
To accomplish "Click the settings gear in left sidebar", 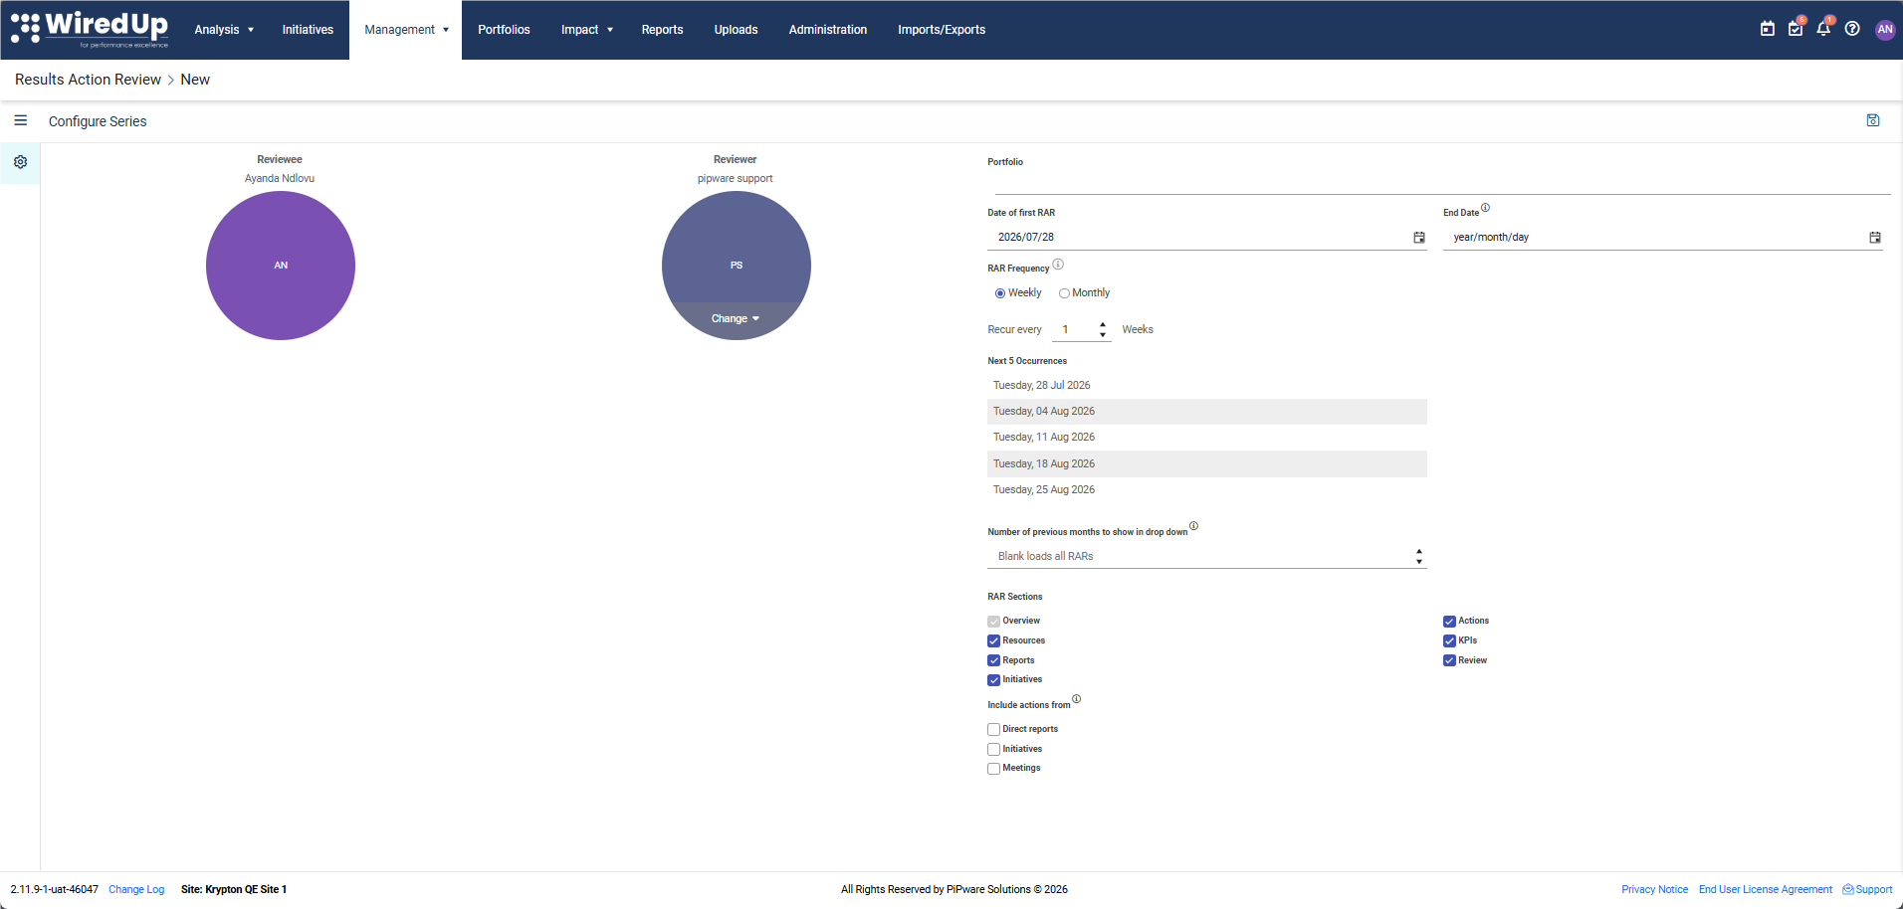I will tap(20, 162).
